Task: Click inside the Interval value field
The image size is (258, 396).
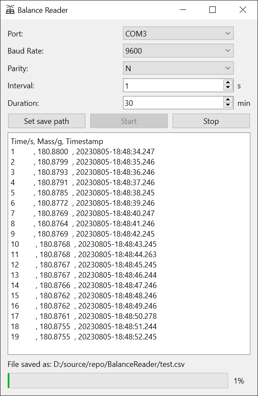Action: tap(171, 85)
